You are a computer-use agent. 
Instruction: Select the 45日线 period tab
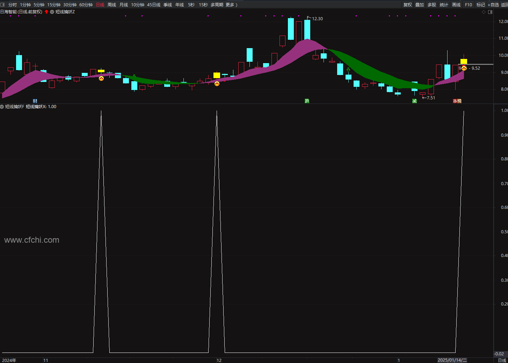[x=154, y=5]
